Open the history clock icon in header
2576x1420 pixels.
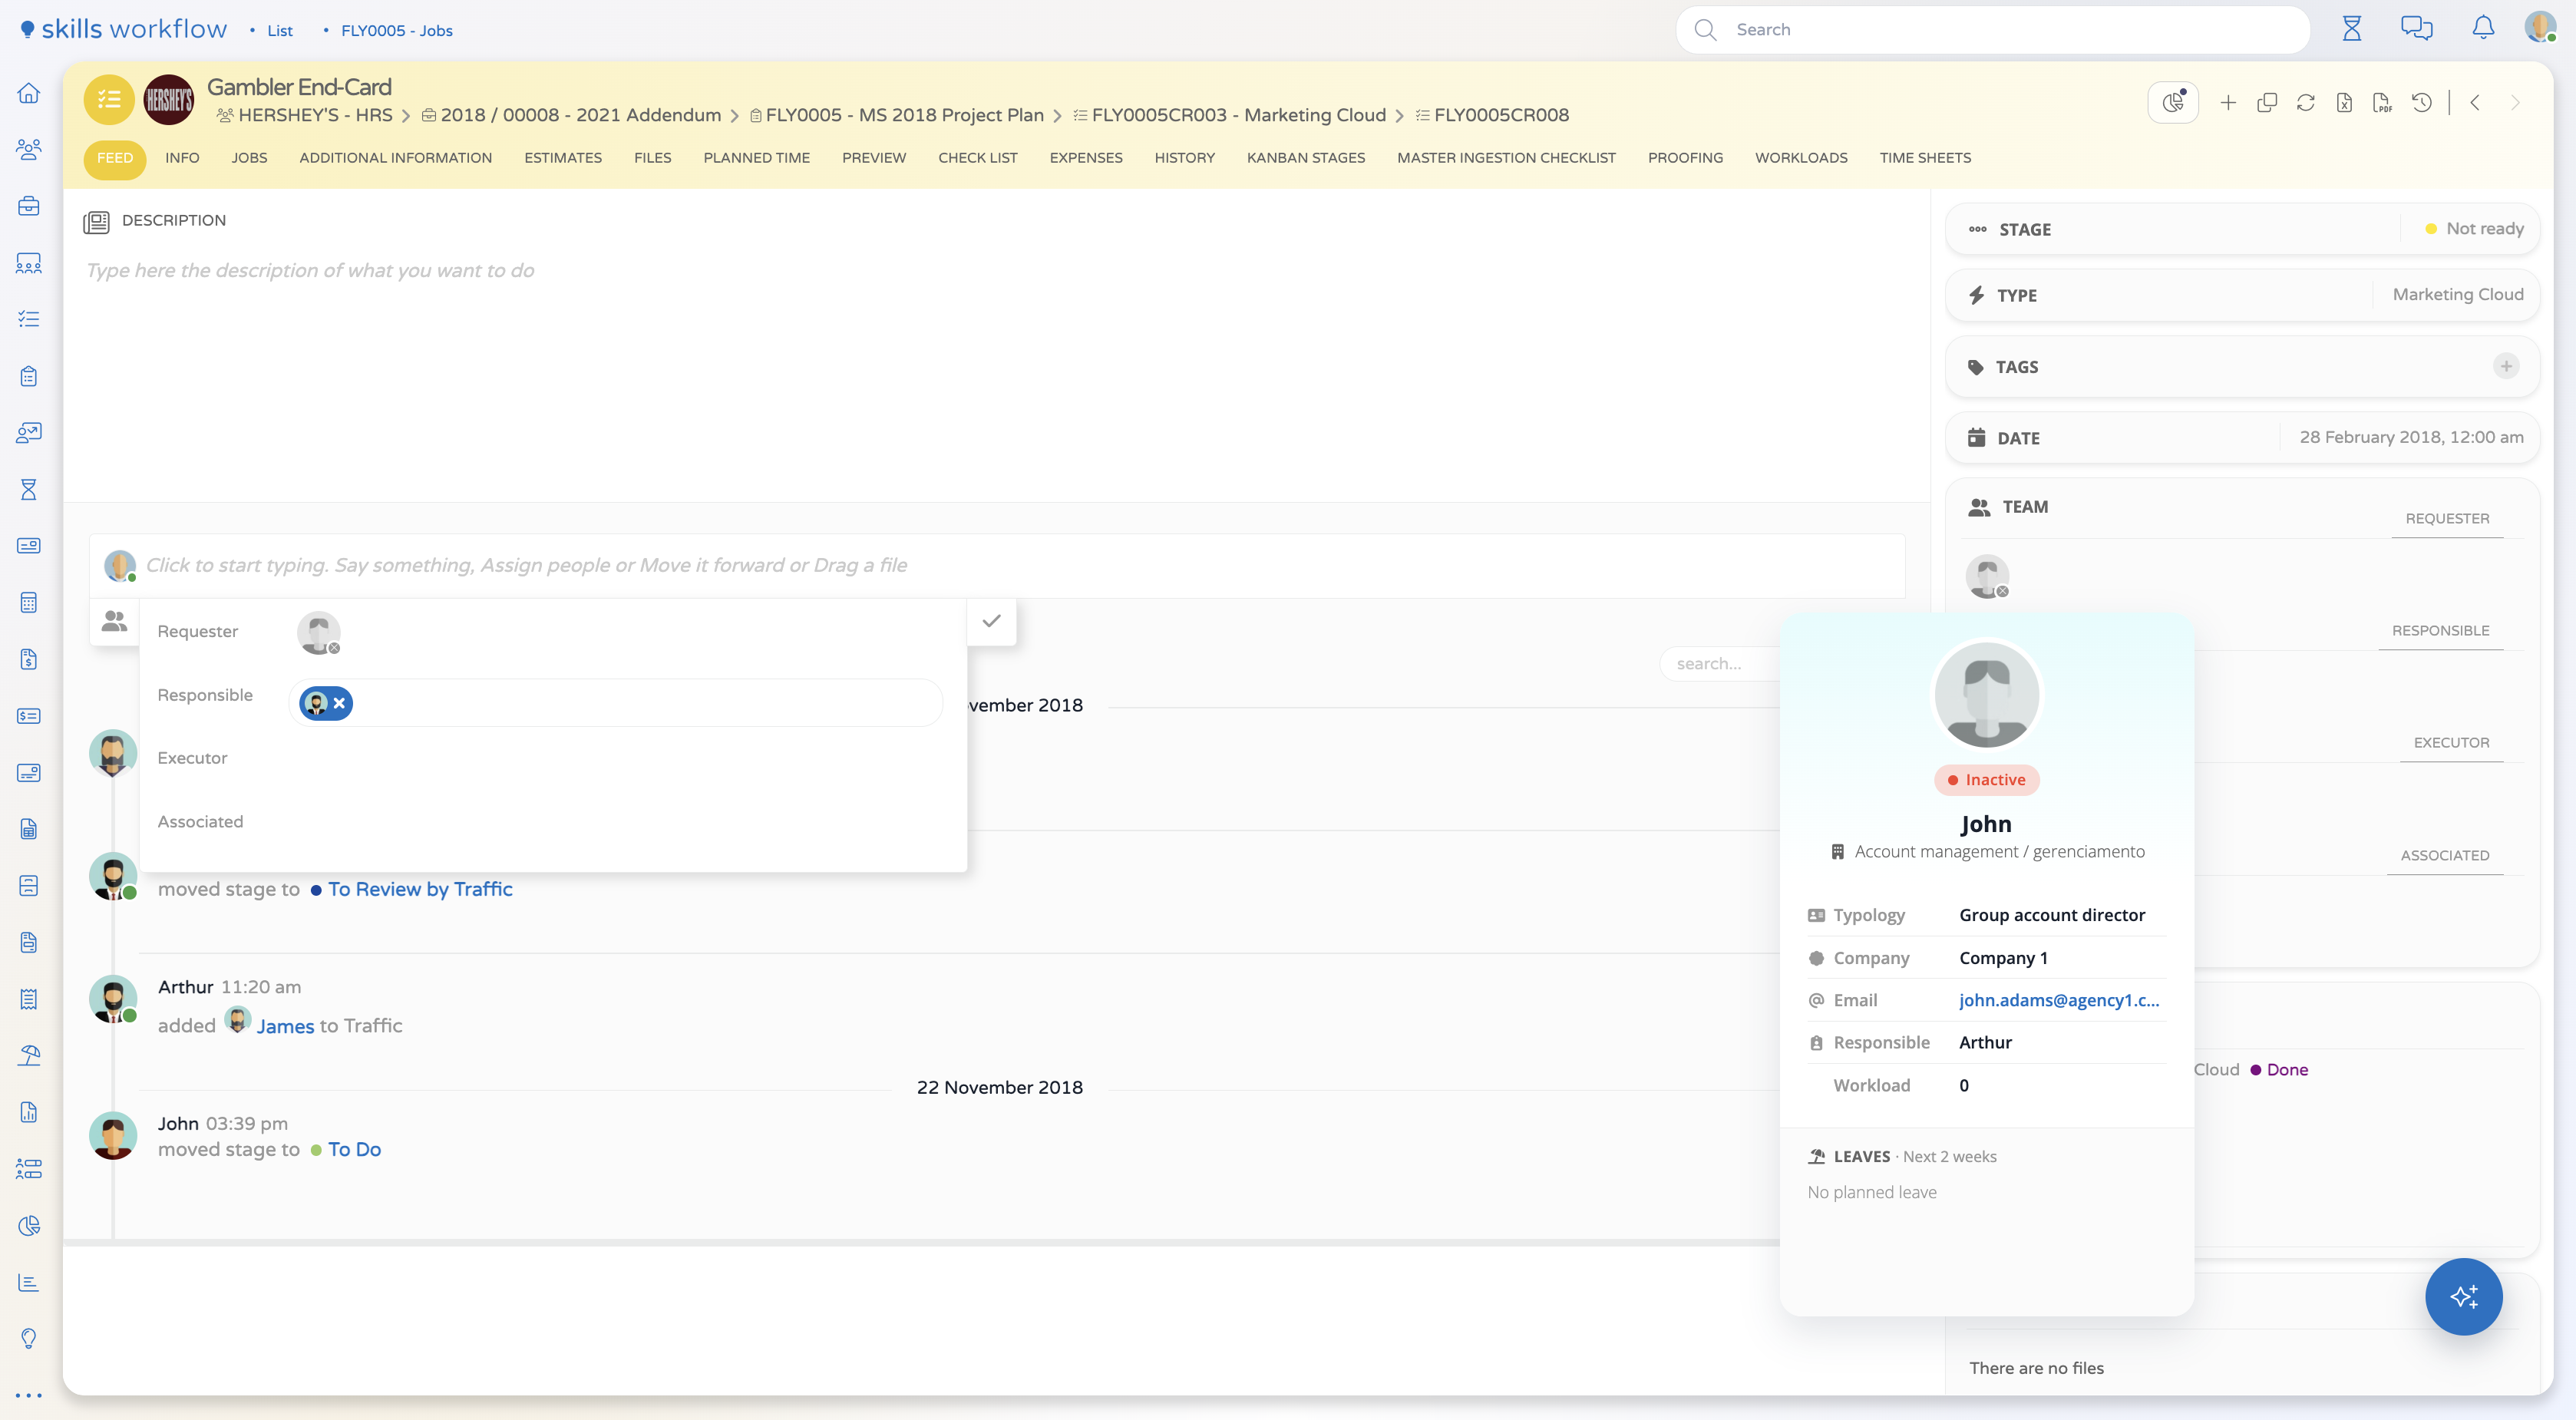(x=2422, y=102)
